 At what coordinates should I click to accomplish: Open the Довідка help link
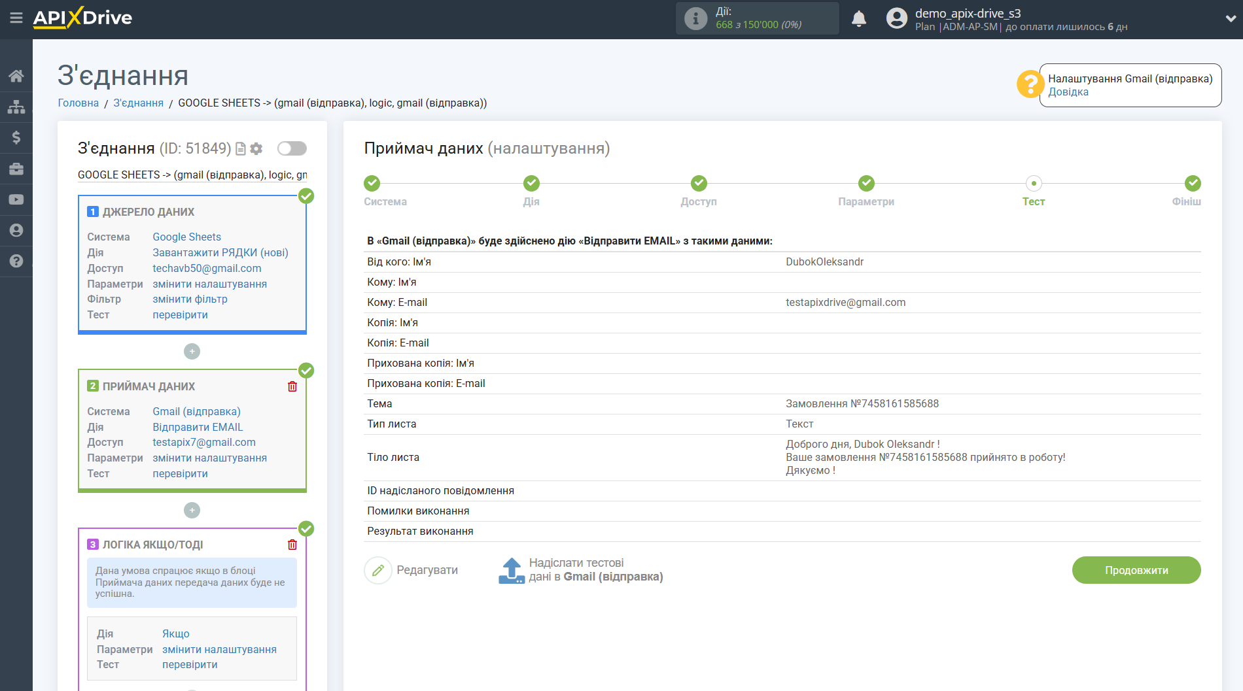[1068, 92]
